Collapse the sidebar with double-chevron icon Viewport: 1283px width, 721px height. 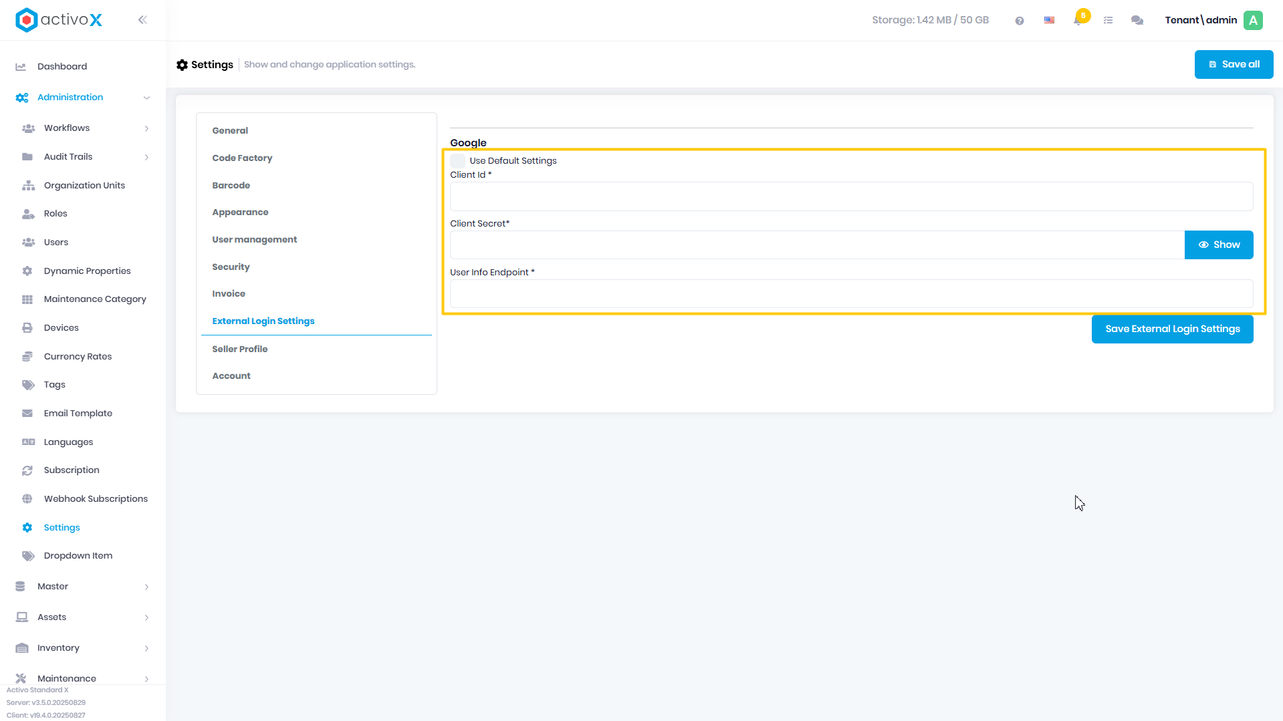click(142, 20)
